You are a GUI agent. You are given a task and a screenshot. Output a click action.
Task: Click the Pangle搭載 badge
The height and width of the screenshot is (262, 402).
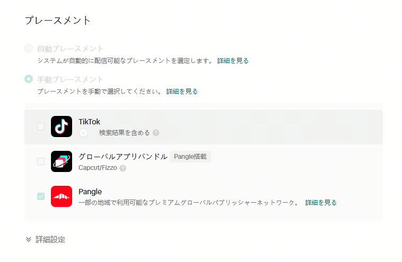(190, 157)
